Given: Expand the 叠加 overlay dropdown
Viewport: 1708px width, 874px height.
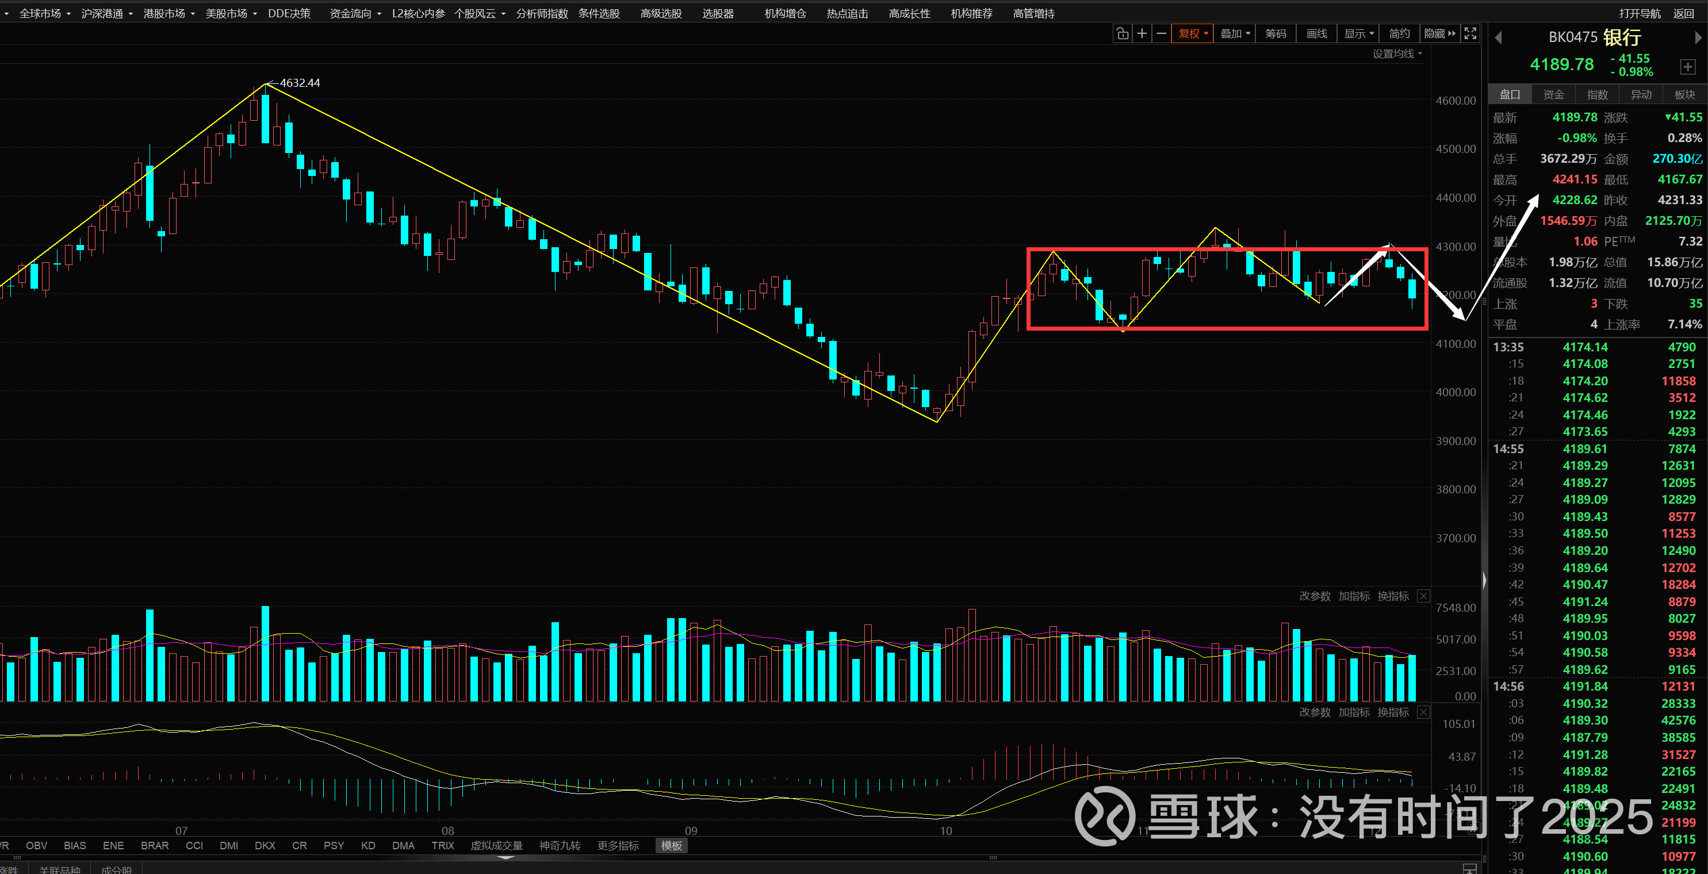Looking at the screenshot, I should [x=1235, y=34].
